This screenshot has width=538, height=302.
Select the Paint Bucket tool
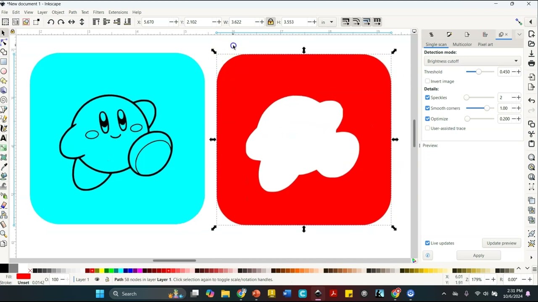[3, 177]
